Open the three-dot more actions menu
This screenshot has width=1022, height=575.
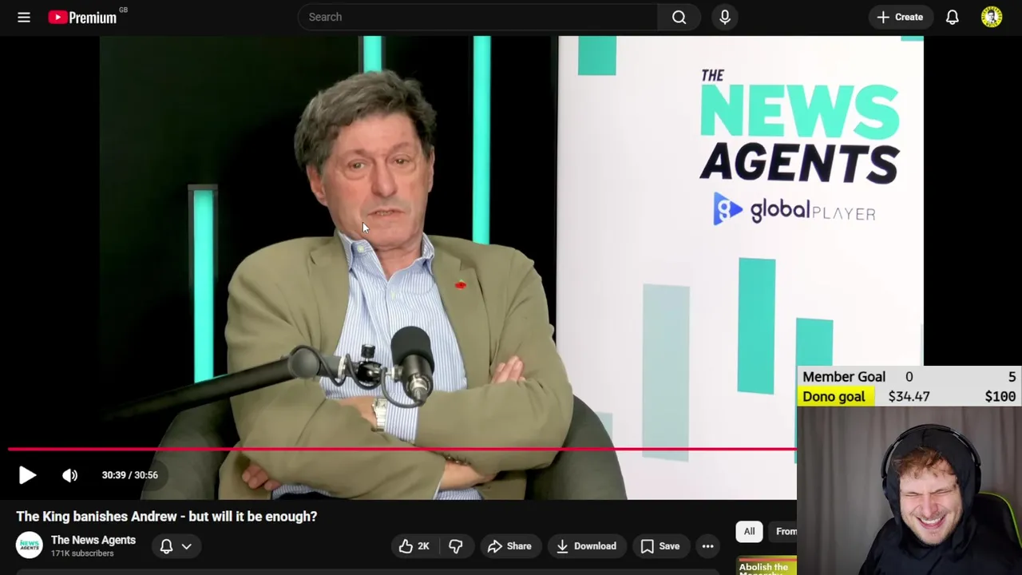pos(707,546)
